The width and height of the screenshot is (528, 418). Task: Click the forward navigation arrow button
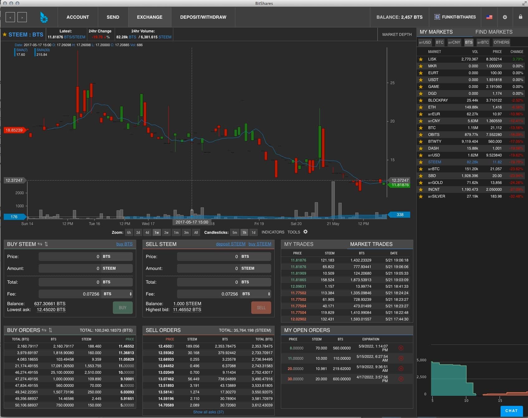22,17
